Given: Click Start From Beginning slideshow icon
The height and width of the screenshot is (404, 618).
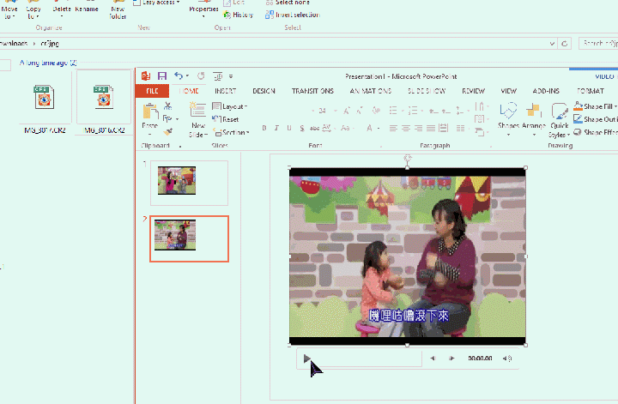Looking at the screenshot, I should click(217, 76).
